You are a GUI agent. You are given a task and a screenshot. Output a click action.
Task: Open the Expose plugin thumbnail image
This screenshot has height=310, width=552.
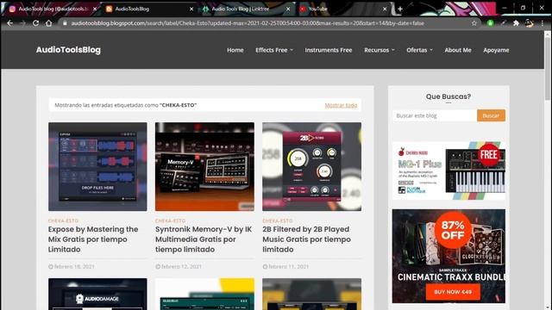97,166
